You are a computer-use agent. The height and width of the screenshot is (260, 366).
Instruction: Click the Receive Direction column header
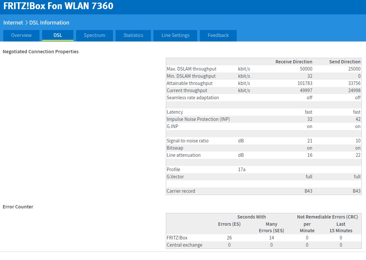pos(294,62)
